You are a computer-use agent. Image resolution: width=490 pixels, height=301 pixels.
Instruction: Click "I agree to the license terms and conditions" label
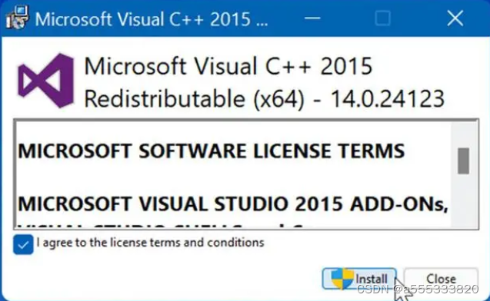tap(150, 243)
